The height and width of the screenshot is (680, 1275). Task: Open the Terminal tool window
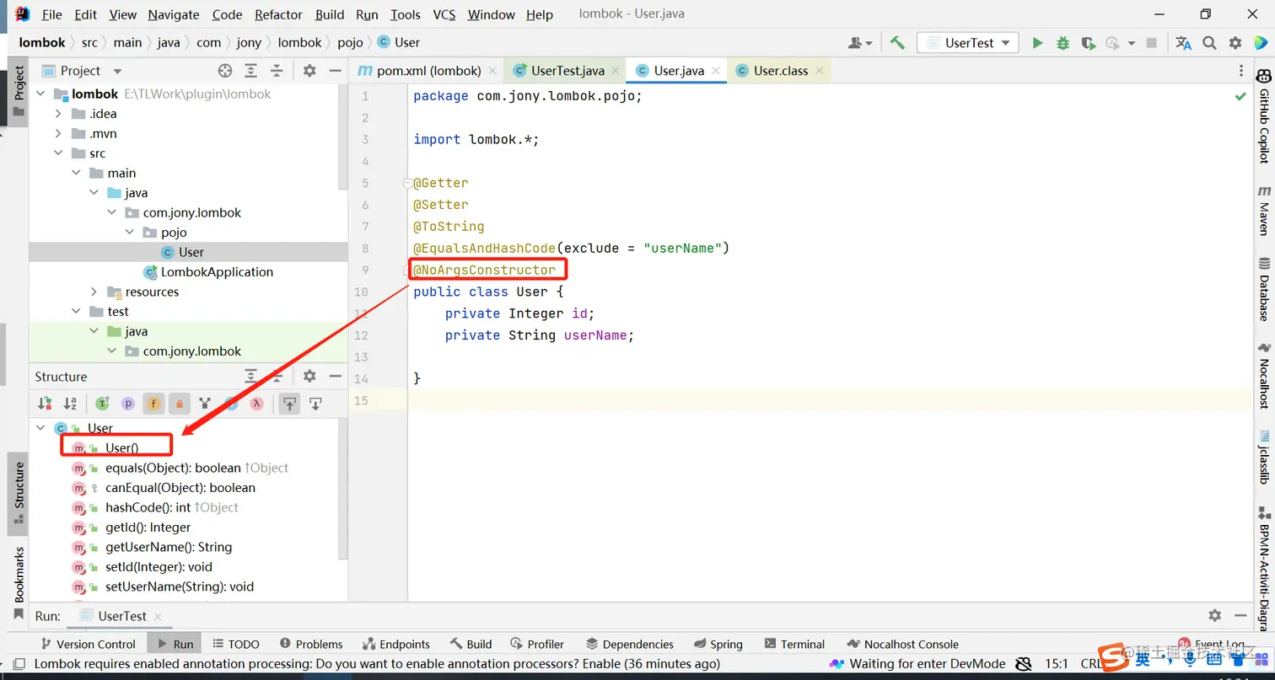[x=794, y=644]
